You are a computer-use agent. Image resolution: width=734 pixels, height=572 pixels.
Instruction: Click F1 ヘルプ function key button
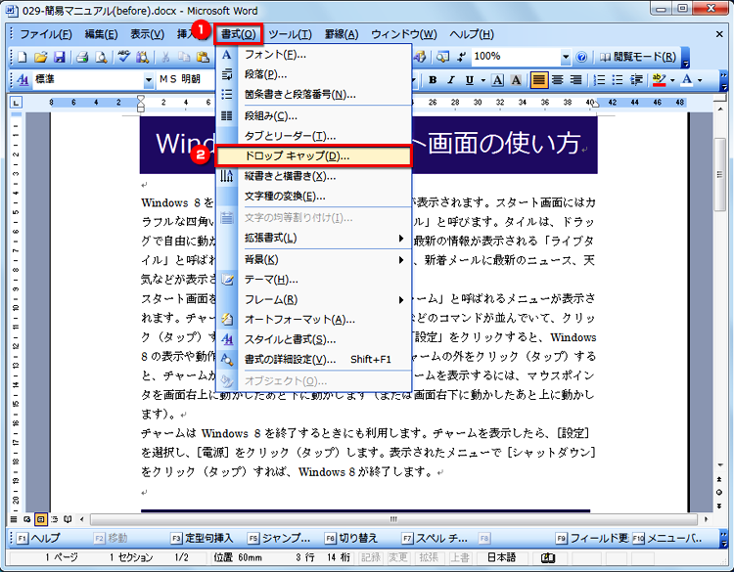[x=38, y=538]
